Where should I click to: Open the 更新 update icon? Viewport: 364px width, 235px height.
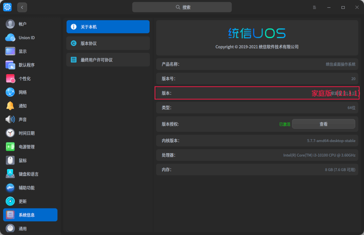point(10,201)
